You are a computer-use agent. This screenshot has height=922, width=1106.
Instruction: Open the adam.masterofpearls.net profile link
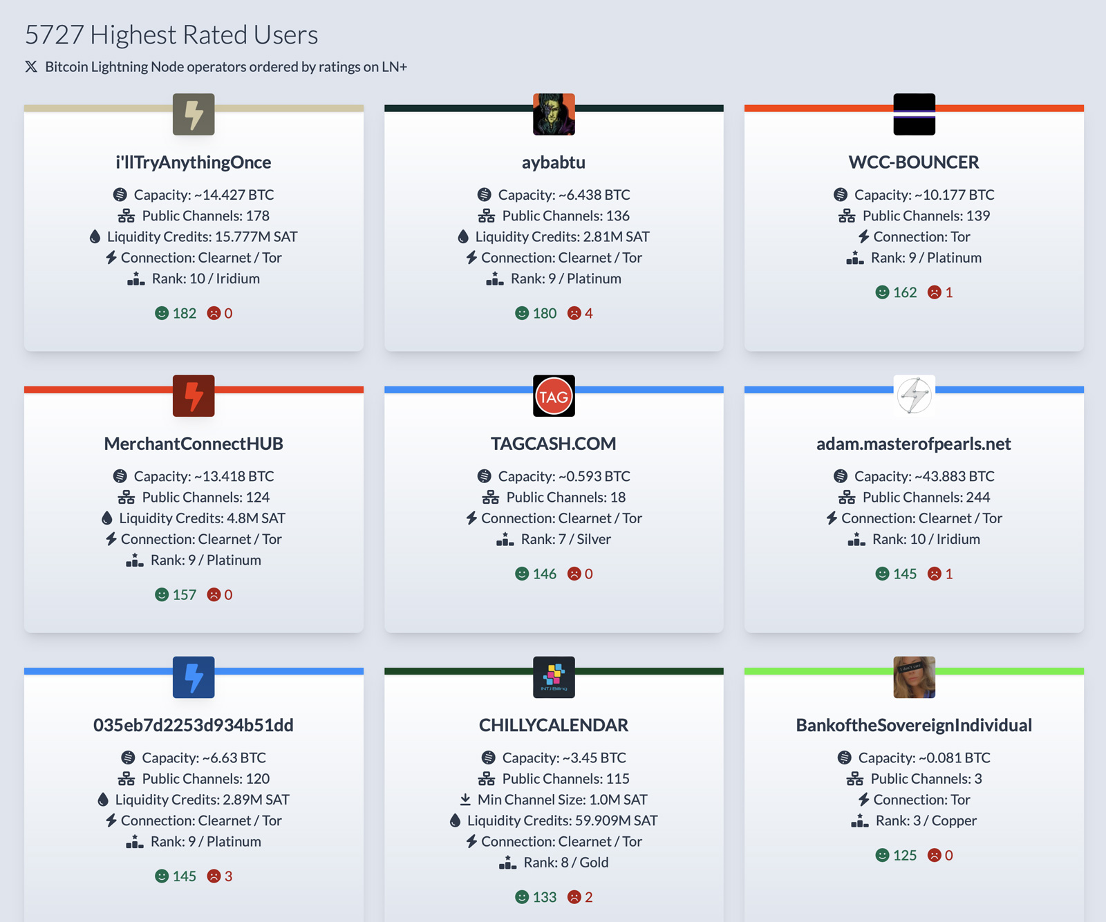pos(914,444)
